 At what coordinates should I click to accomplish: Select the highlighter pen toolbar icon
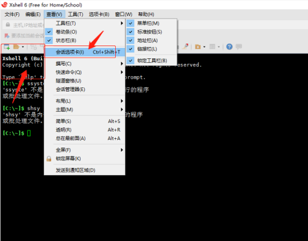(185, 47)
